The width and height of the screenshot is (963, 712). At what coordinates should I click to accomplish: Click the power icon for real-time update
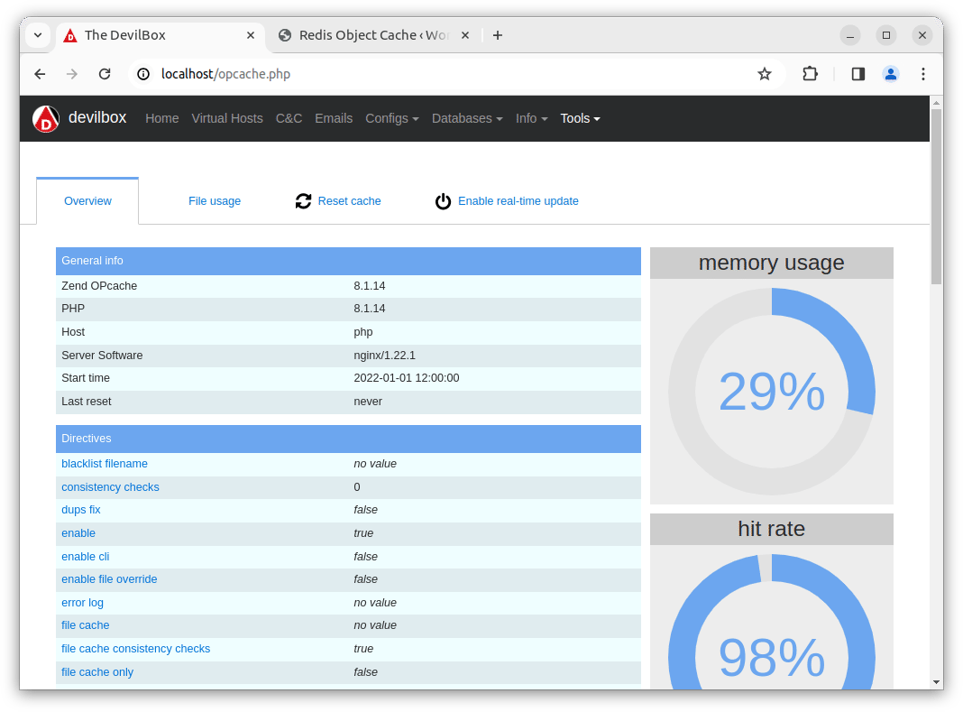(x=443, y=201)
